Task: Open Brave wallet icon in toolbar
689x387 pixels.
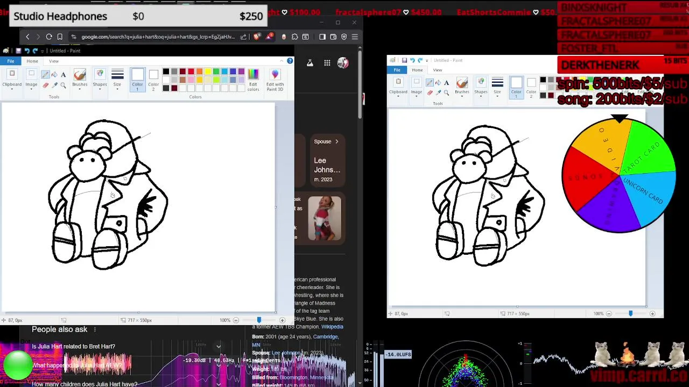Action: tap(333, 37)
